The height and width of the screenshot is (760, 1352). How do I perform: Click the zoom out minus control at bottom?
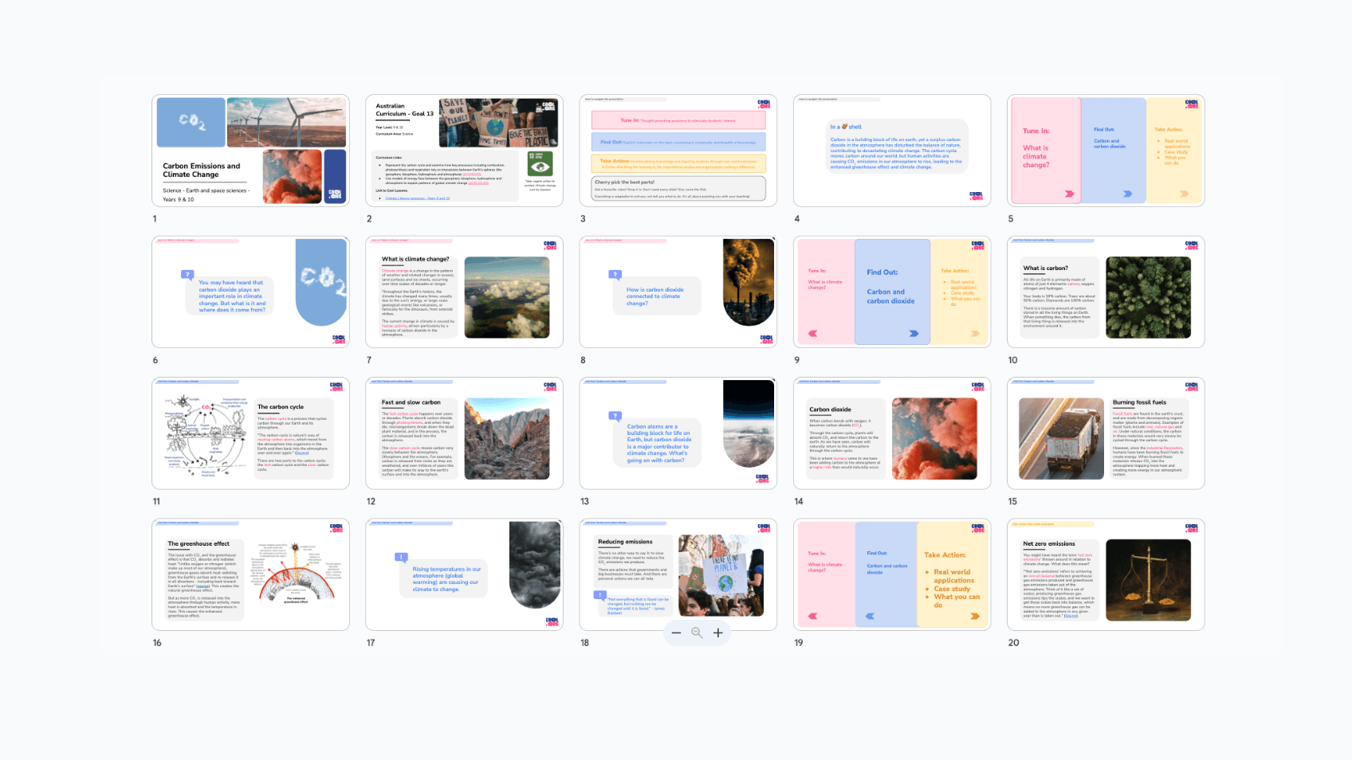[x=677, y=633]
